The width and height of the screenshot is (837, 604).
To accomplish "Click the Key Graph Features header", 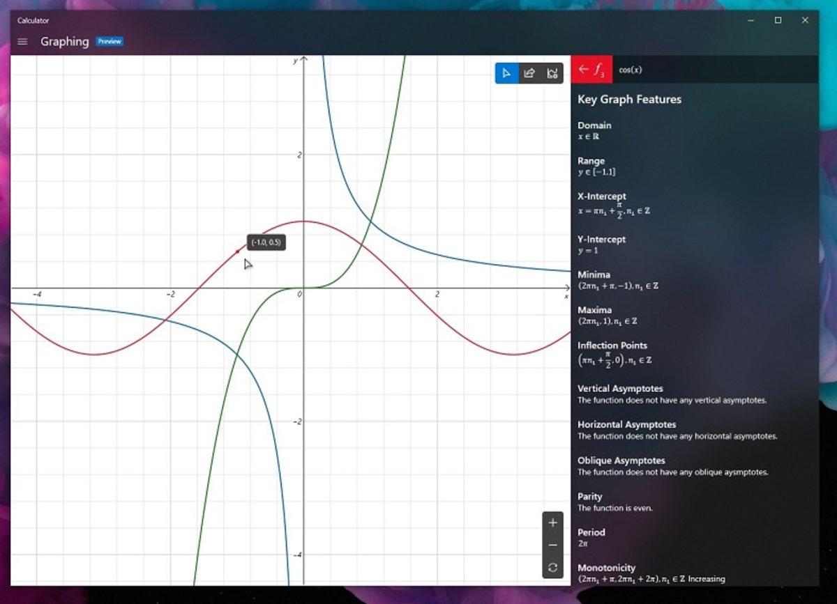I will [628, 100].
